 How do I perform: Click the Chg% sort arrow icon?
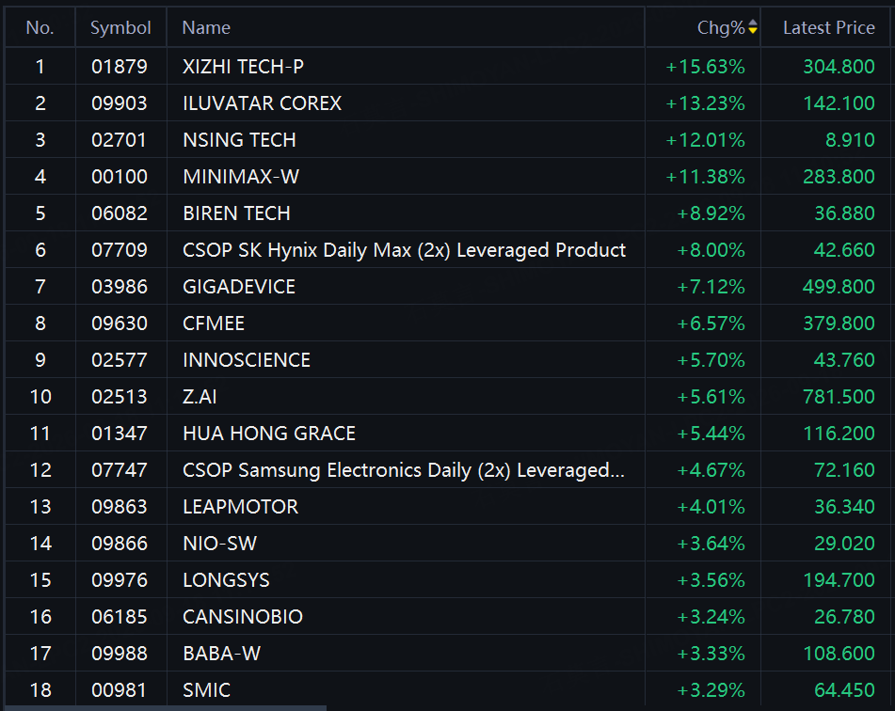tap(752, 27)
